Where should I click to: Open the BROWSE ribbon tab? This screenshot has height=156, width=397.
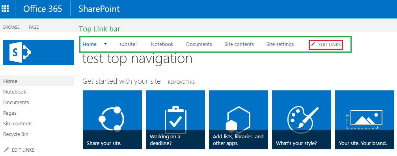pyautogui.click(x=11, y=27)
